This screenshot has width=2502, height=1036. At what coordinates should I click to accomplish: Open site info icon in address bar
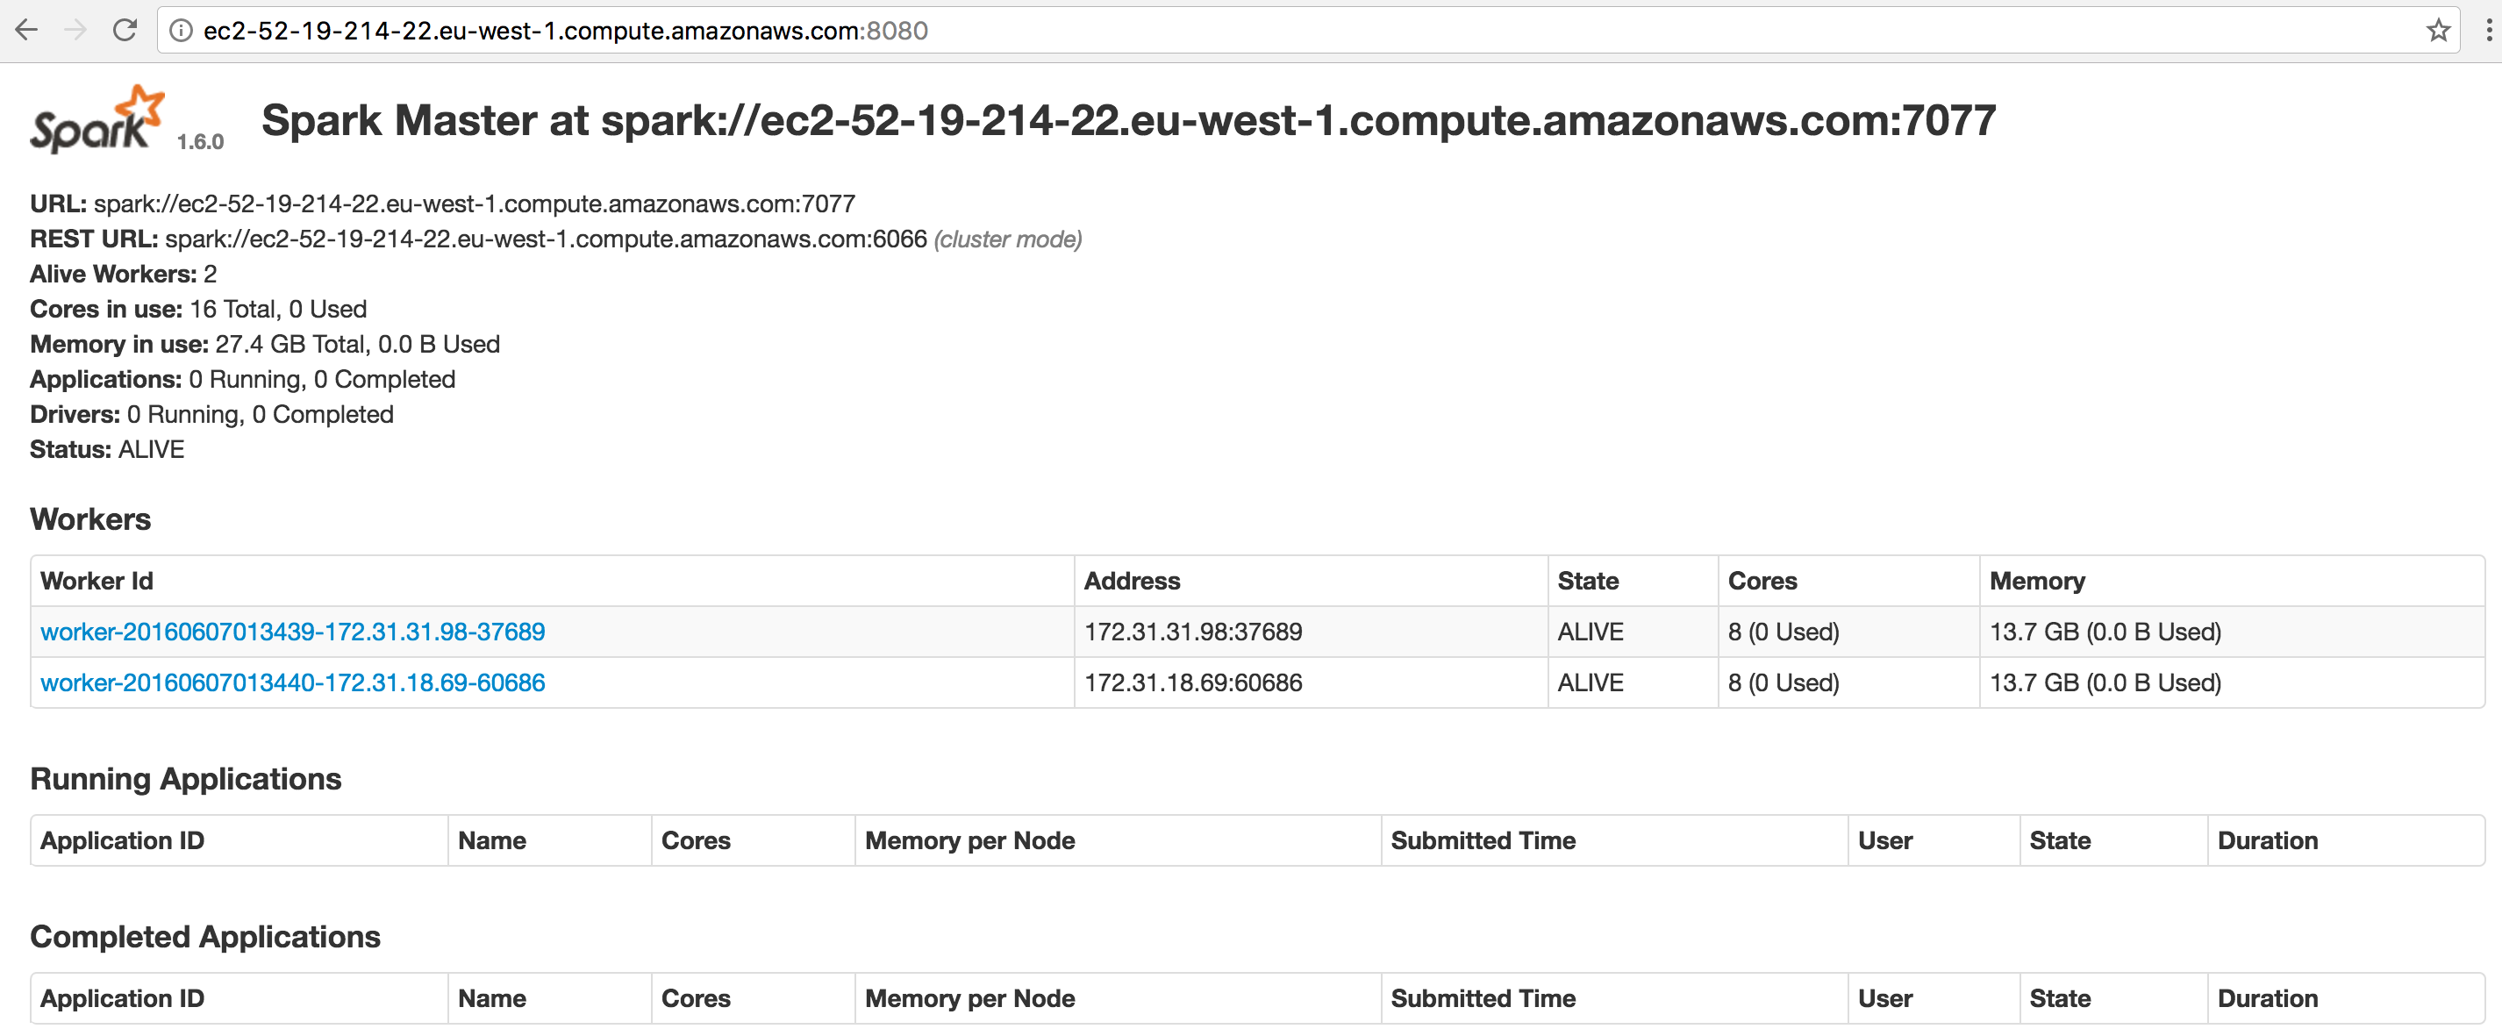click(181, 31)
